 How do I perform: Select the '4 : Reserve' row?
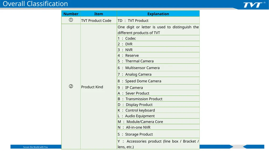(158, 55)
